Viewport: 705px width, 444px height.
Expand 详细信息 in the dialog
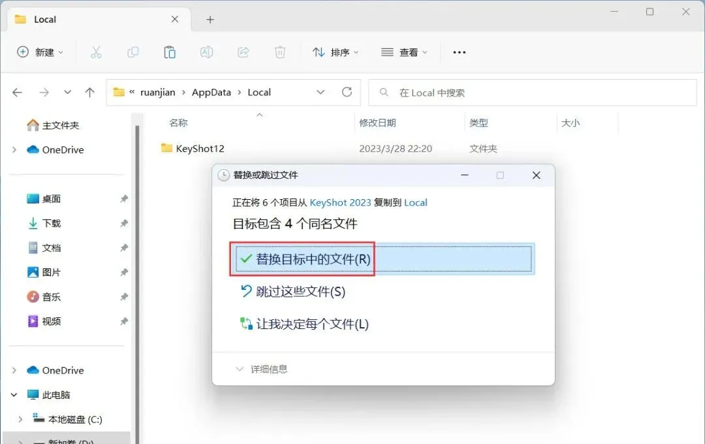tap(262, 370)
